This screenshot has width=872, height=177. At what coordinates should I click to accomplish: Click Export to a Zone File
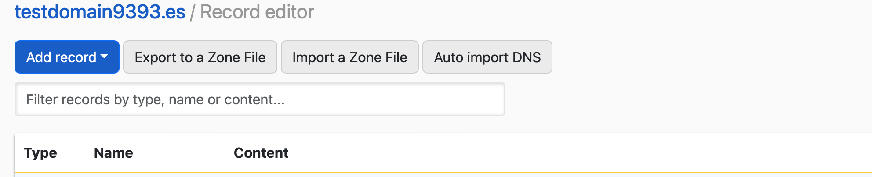(200, 57)
